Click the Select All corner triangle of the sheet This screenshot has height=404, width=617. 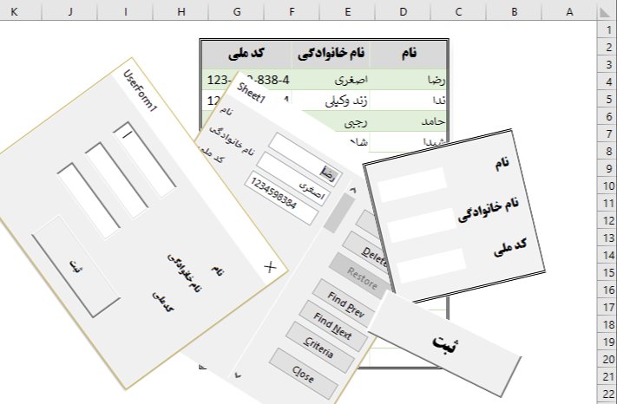(x=604, y=12)
